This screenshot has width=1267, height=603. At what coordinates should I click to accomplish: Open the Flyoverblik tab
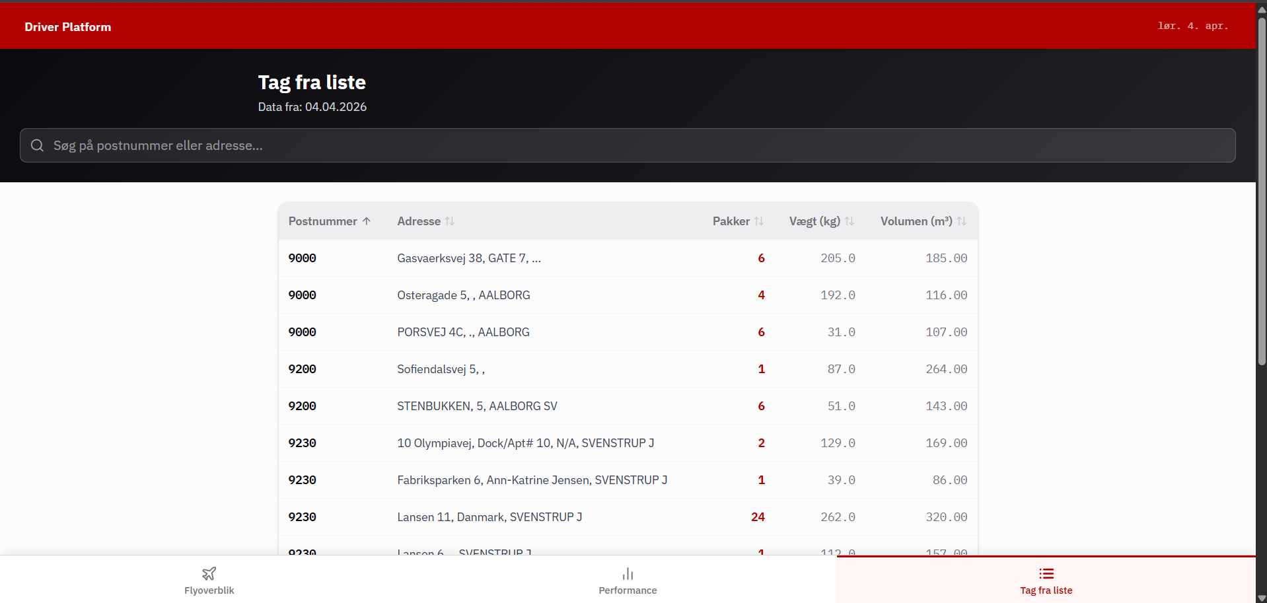click(x=209, y=579)
